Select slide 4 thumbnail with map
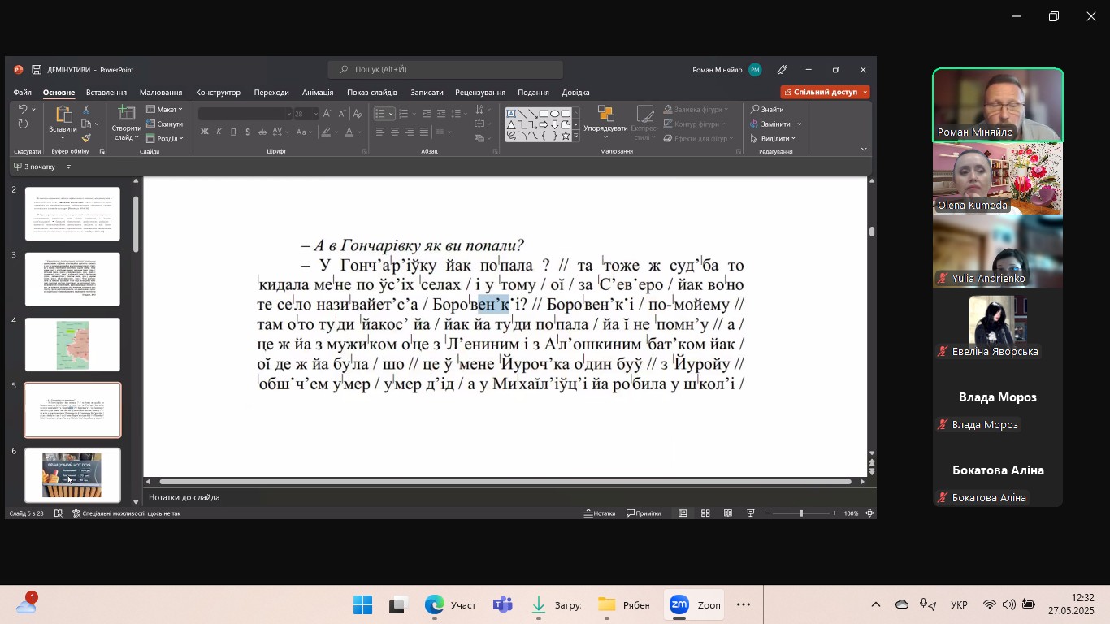The height and width of the screenshot is (624, 1110). 72,344
